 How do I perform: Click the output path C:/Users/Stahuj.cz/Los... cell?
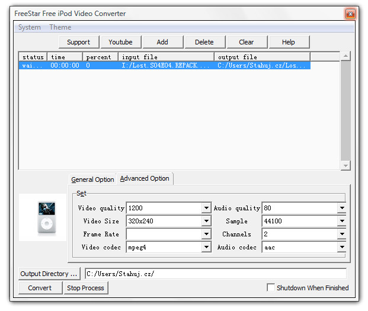click(x=263, y=65)
